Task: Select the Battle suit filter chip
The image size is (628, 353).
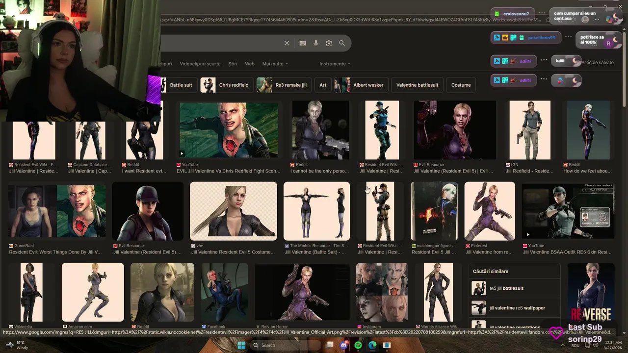Action: (178, 85)
